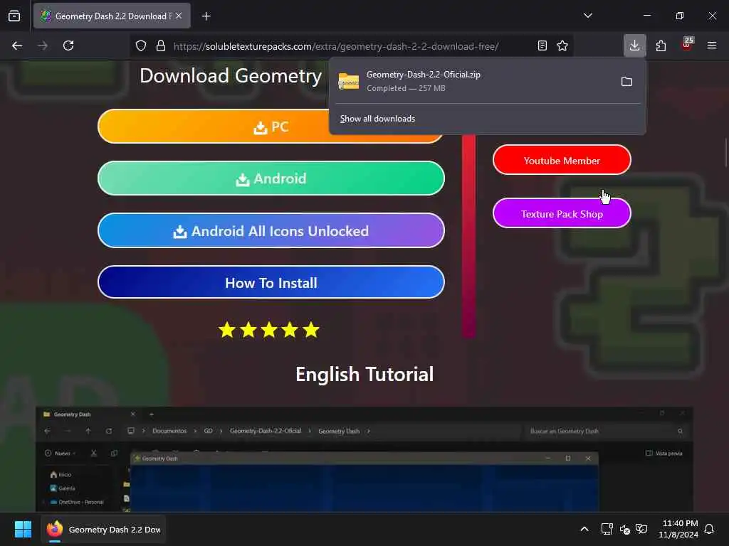This screenshot has width=729, height=546.
Task: Open the downloaded Geometry-Dash-2.2-Oficial.zip file
Action: 473,81
